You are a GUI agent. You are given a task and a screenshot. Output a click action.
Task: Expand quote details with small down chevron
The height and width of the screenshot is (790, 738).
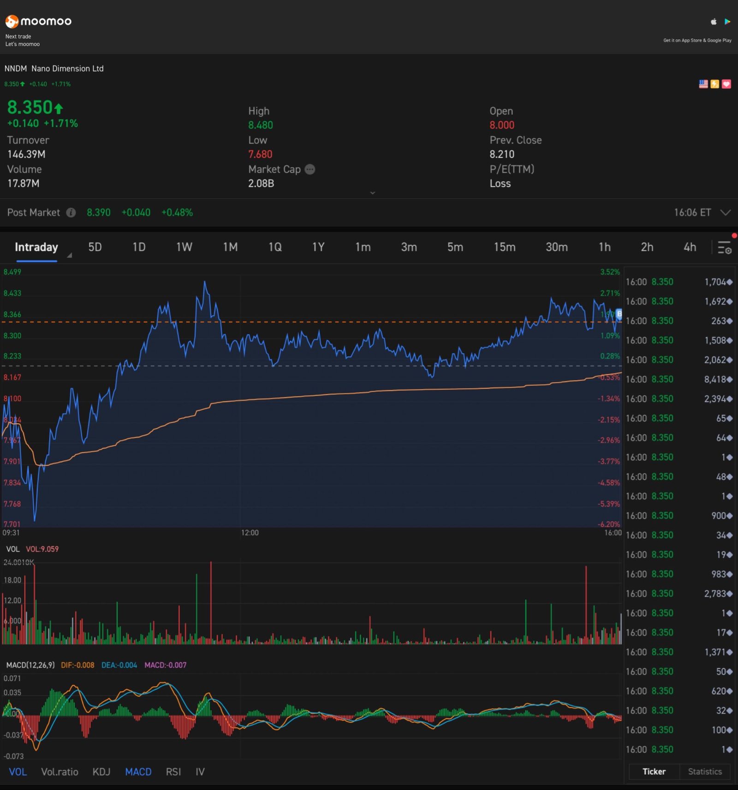[373, 193]
